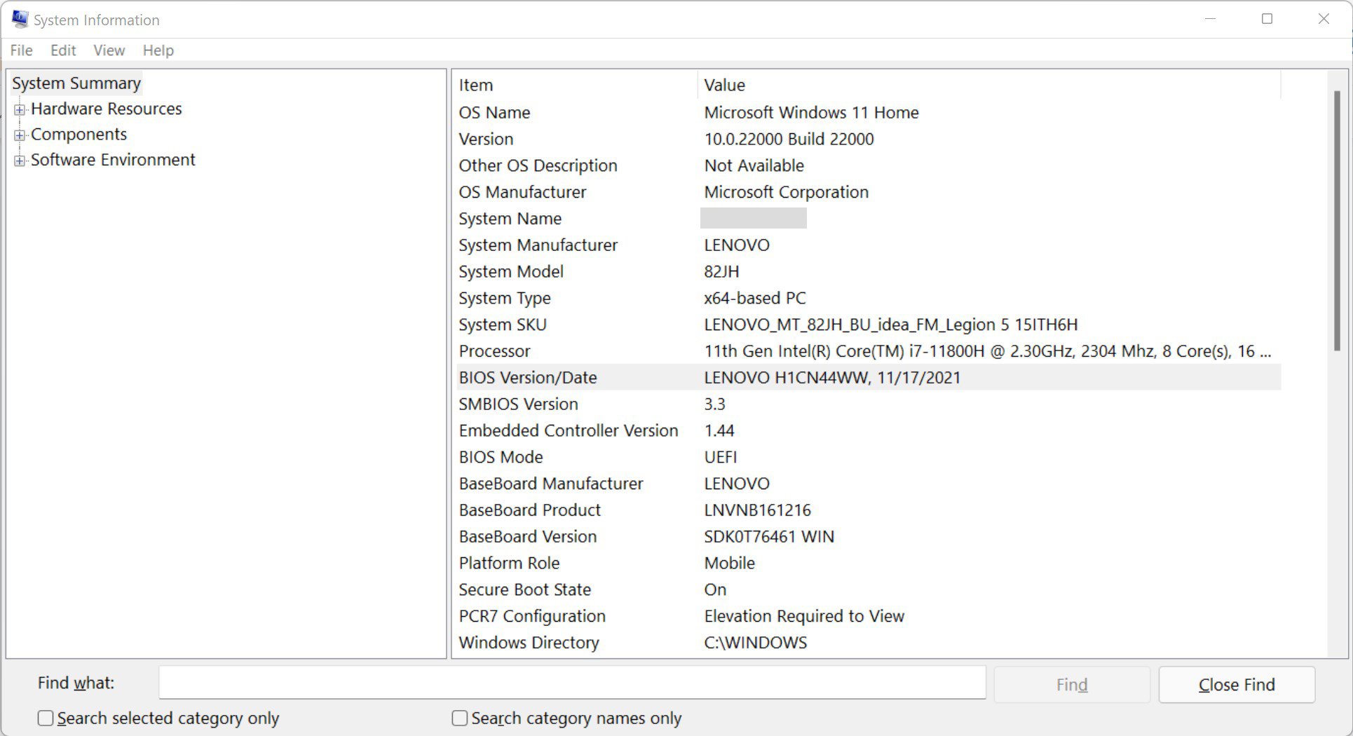1353x736 pixels.
Task: Select the System SKU row
Action: [869, 325]
